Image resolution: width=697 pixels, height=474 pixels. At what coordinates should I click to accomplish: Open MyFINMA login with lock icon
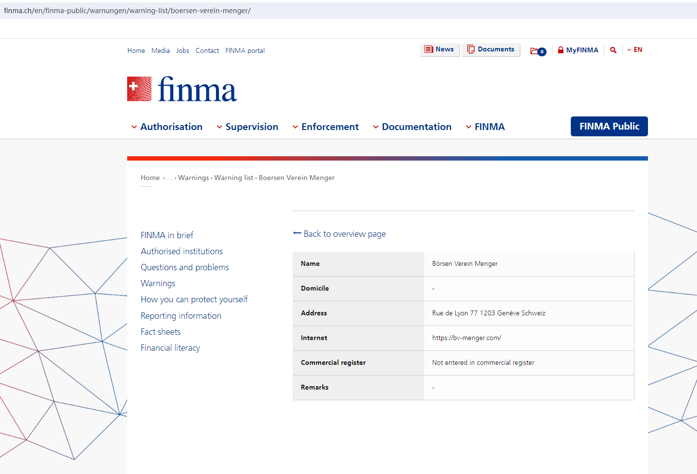[x=578, y=50]
